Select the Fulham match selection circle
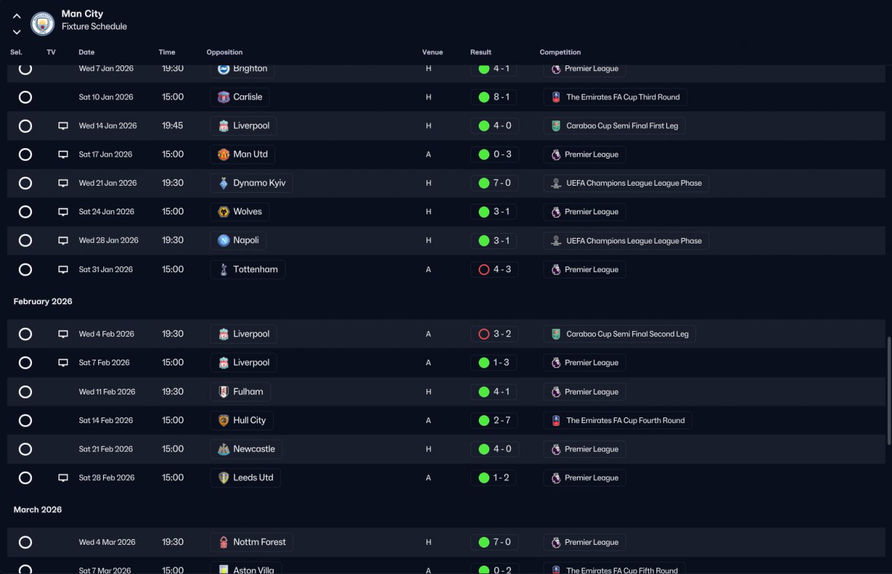Screen dimensions: 892x574 tap(25, 392)
